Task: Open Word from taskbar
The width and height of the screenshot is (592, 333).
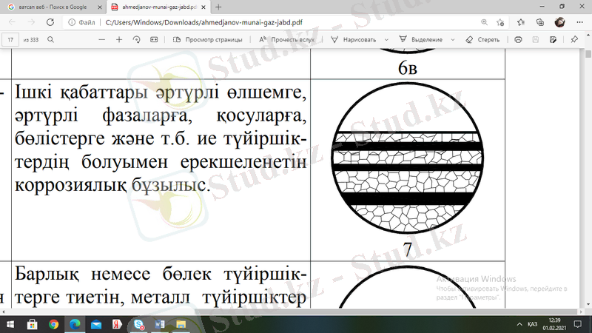Action: click(160, 324)
